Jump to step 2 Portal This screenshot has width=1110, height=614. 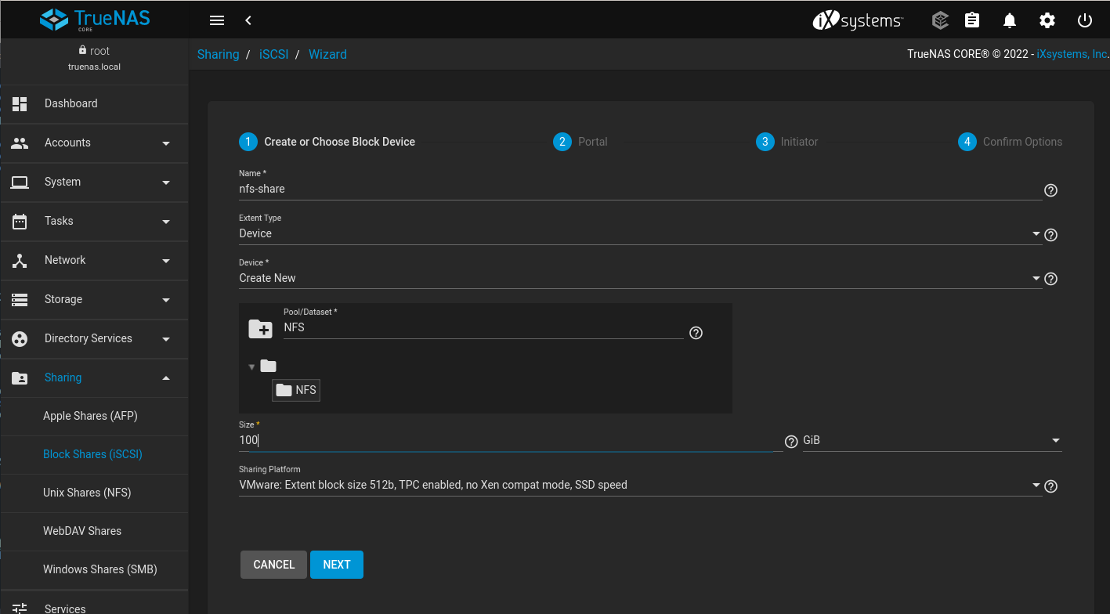580,142
